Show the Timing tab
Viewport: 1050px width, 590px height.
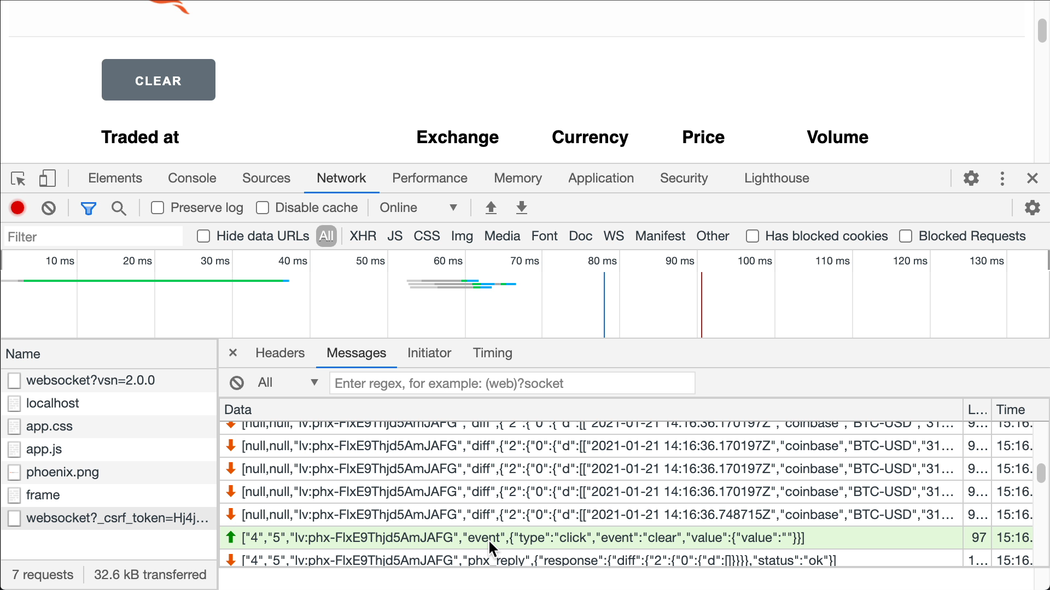[493, 353]
